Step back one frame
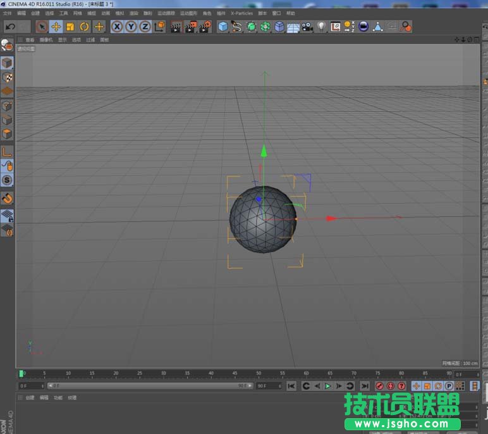Image resolution: width=488 pixels, height=434 pixels. (317, 386)
